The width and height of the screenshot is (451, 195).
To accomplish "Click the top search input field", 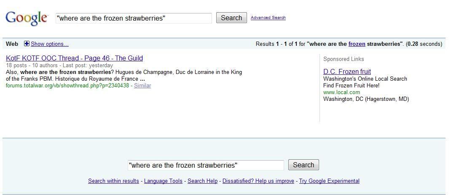I will coord(134,18).
